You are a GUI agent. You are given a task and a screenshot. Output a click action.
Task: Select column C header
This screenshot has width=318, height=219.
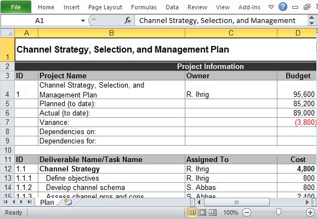(x=231, y=33)
